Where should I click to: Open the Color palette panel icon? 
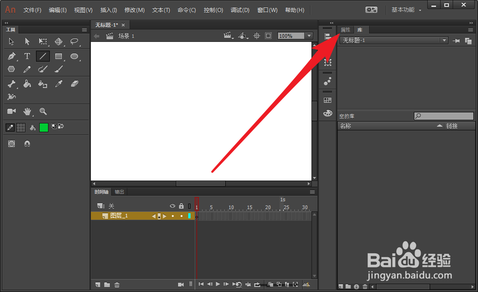tap(328, 113)
